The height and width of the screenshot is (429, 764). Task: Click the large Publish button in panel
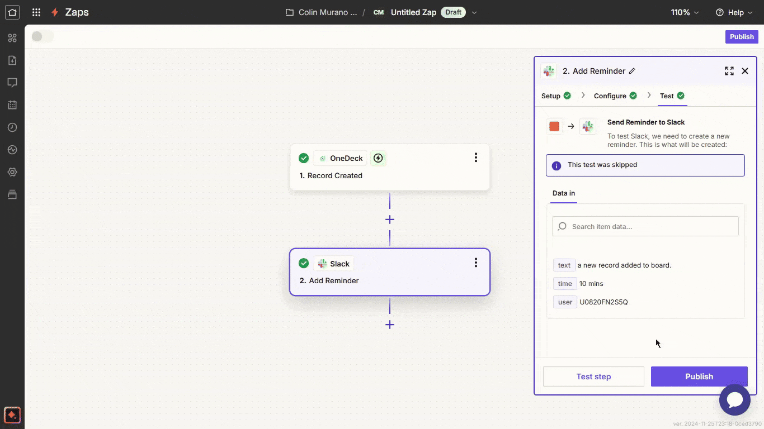coord(699,376)
